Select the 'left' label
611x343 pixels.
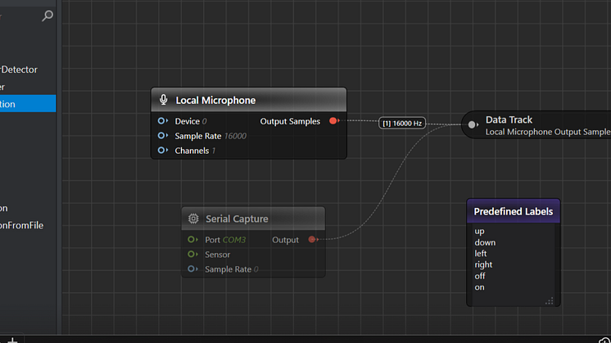tap(481, 254)
